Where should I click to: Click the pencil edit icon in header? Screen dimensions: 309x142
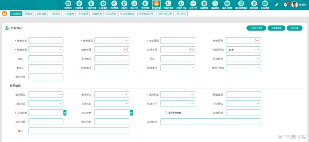tap(277, 5)
